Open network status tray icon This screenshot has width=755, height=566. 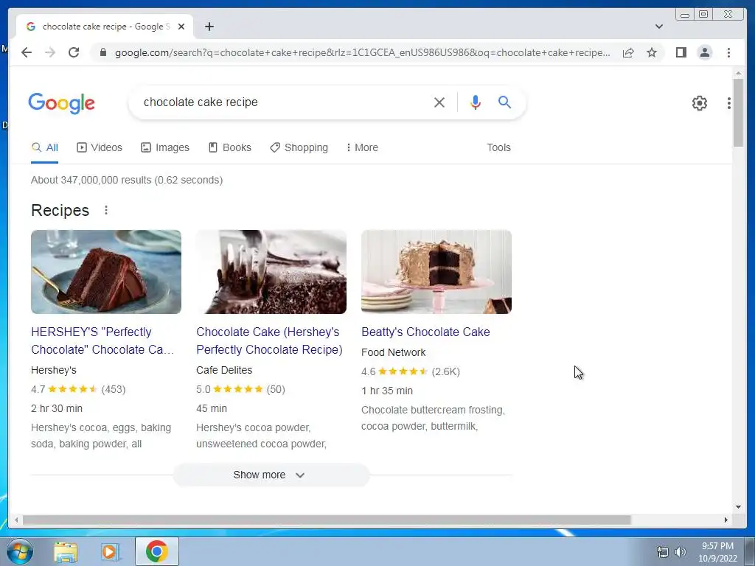tap(663, 552)
